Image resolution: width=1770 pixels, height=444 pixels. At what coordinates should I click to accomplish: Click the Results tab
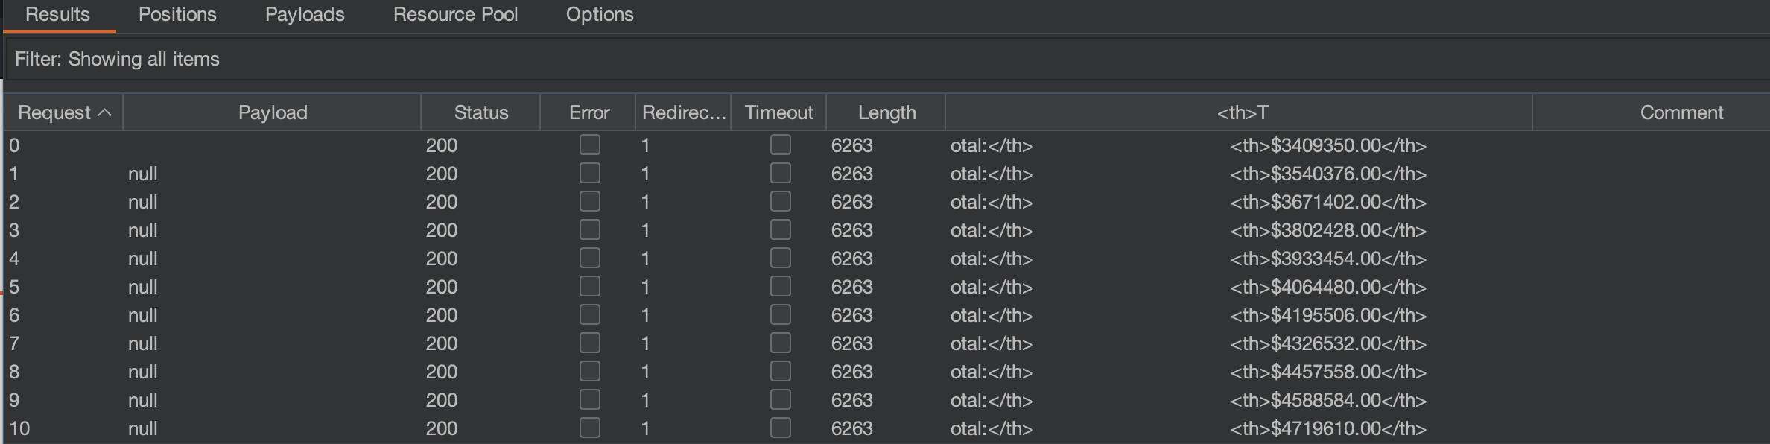[57, 15]
